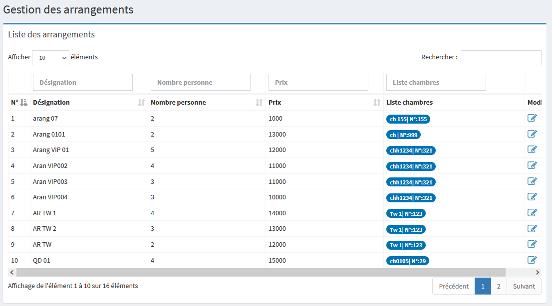Image resolution: width=552 pixels, height=306 pixels.
Task: Click room badge ch 155| N°:155
Action: (x=408, y=119)
